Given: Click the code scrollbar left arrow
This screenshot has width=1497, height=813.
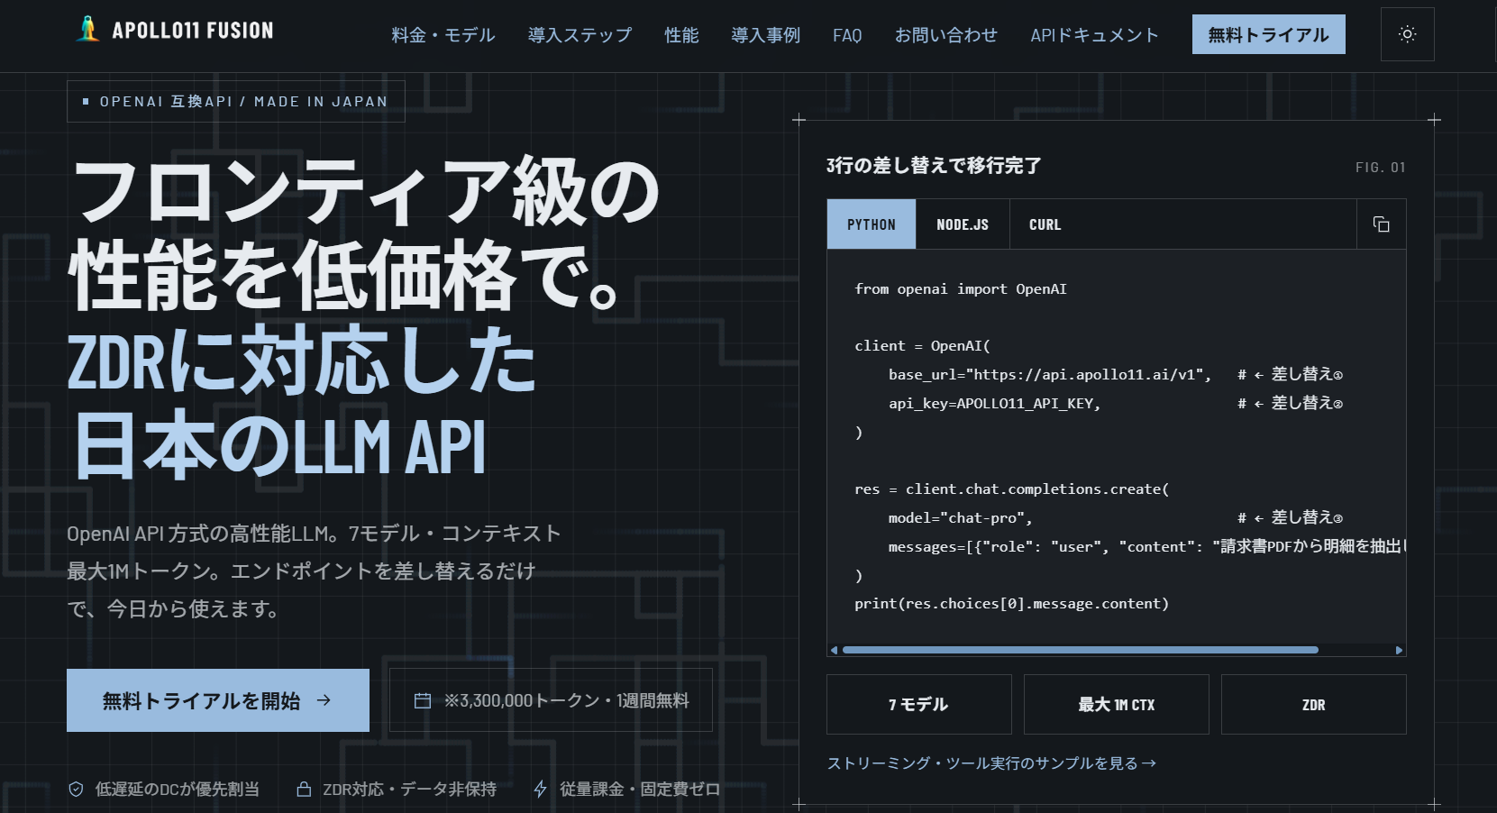Looking at the screenshot, I should [834, 650].
